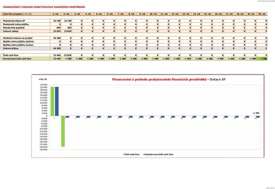Click the 'DOTACE' footer label
275x189 pixels.
(x=270, y=188)
